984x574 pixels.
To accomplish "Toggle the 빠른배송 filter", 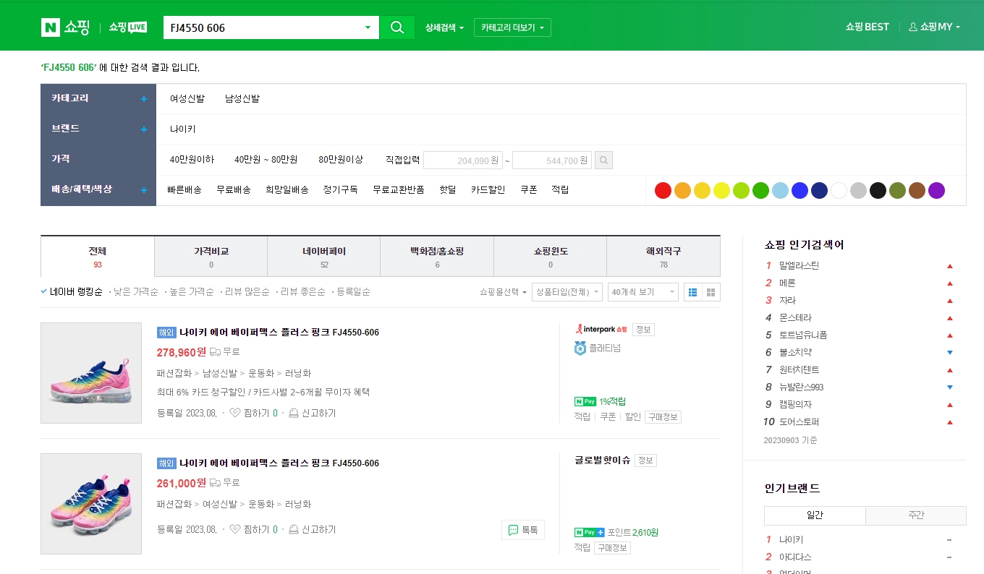I will pyautogui.click(x=184, y=189).
